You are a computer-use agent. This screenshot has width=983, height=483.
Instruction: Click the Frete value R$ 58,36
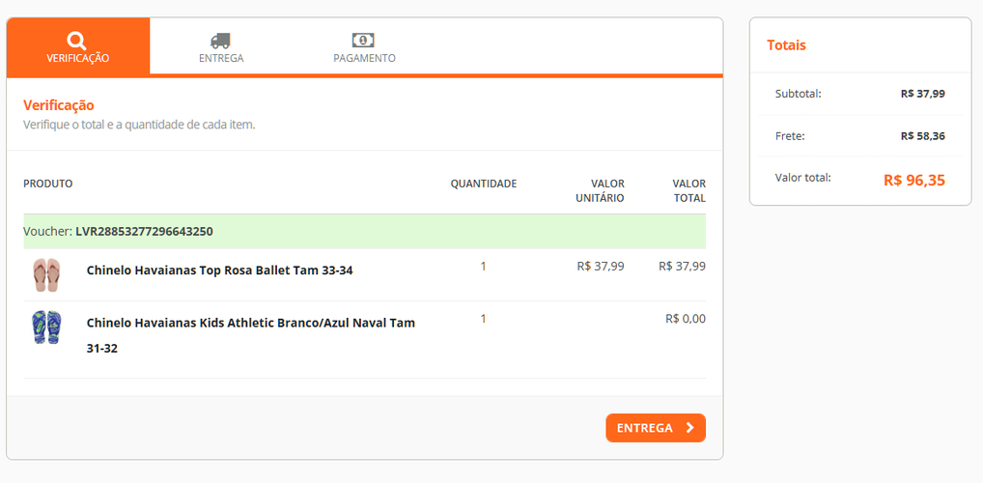click(x=923, y=136)
